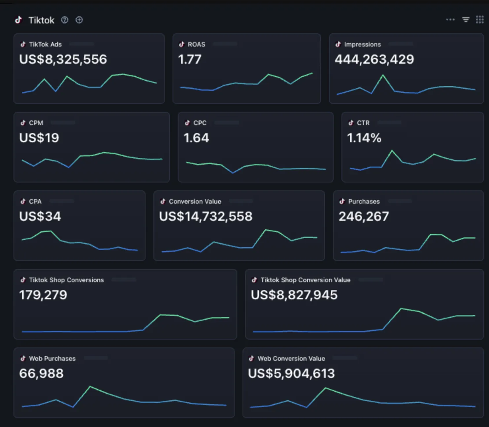Screen dimensions: 489x427
Task: Click the help question mark icon beside Tiktok
Action: tap(65, 20)
